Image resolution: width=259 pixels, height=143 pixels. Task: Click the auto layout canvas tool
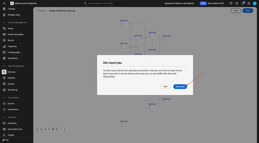[x=53, y=129]
